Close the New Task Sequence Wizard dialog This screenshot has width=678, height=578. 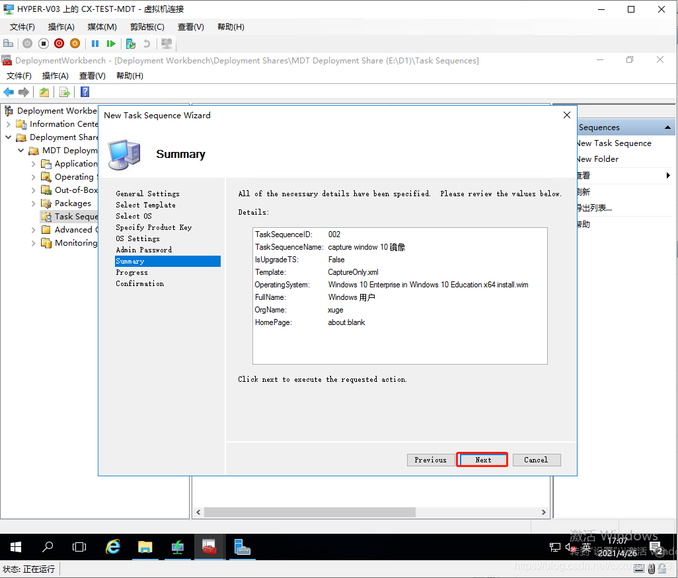[x=567, y=115]
